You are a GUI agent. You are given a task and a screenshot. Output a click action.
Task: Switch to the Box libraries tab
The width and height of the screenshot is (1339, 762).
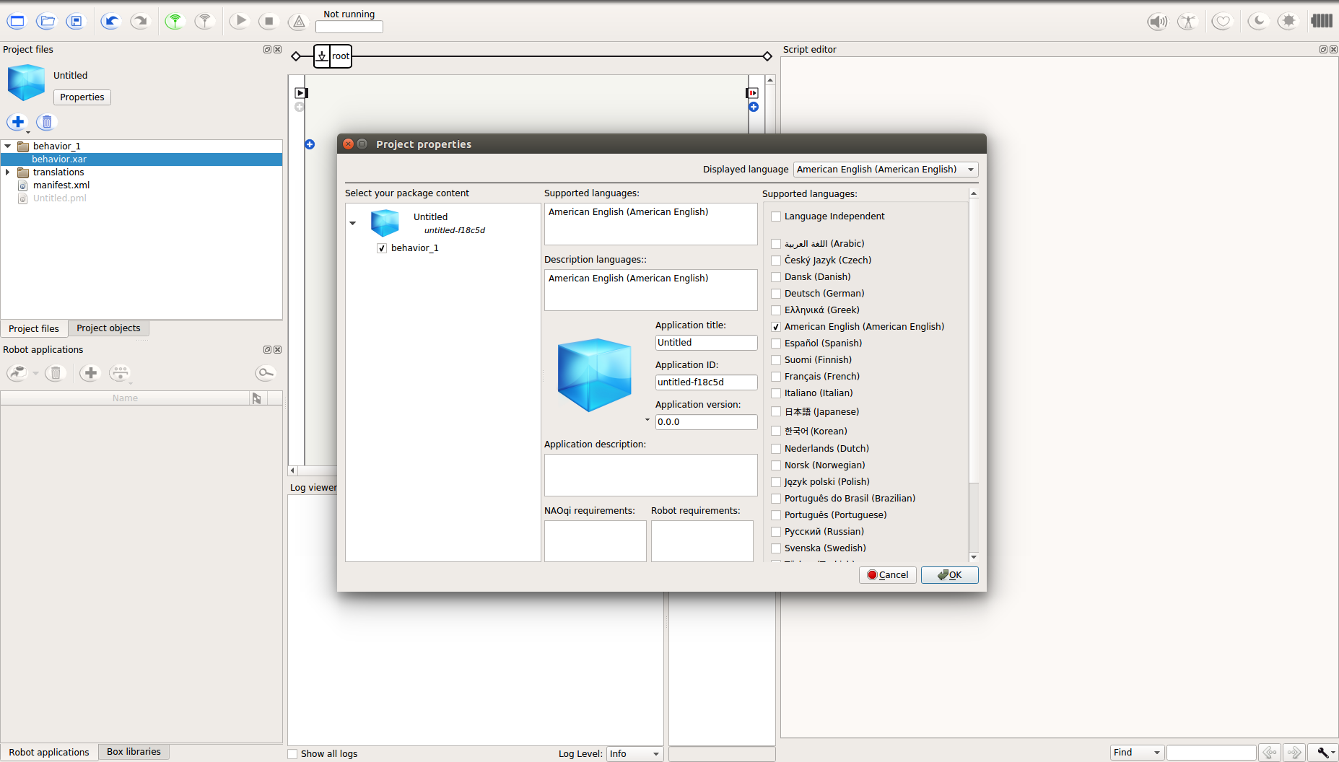134,752
